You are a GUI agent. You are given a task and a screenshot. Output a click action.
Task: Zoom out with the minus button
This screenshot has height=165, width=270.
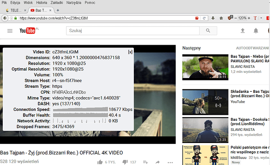pyautogui.click(x=235, y=18)
